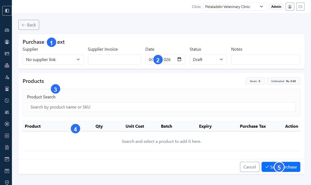Focus the Notes input field
The image size is (311, 185).
point(265,59)
